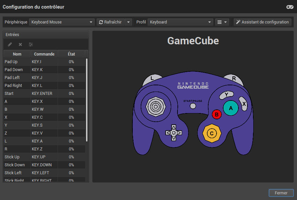Click the KEY.L command cell
The width and height of the screenshot is (297, 200).
point(44,86)
